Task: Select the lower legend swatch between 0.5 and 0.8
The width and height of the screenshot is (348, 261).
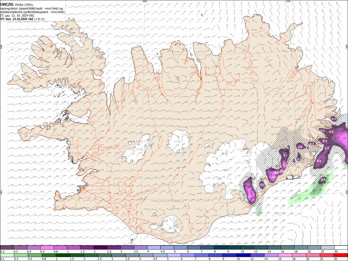Action: [x=35, y=255]
